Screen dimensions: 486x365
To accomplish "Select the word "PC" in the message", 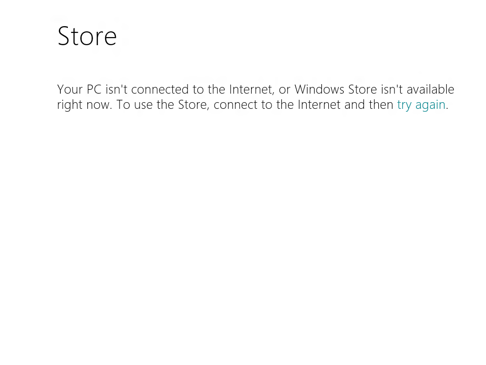I will [x=94, y=89].
